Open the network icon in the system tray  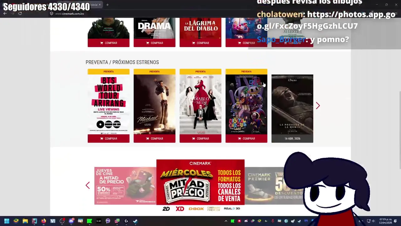(368, 221)
